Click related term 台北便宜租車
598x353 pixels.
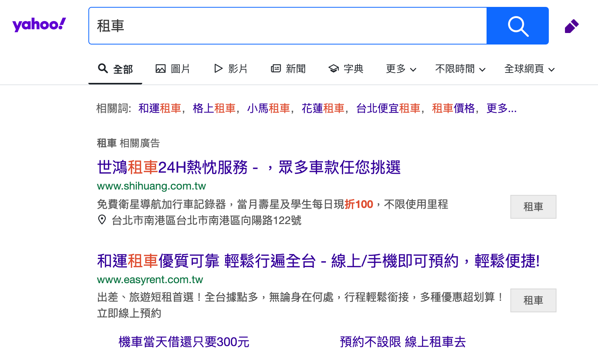coord(388,109)
